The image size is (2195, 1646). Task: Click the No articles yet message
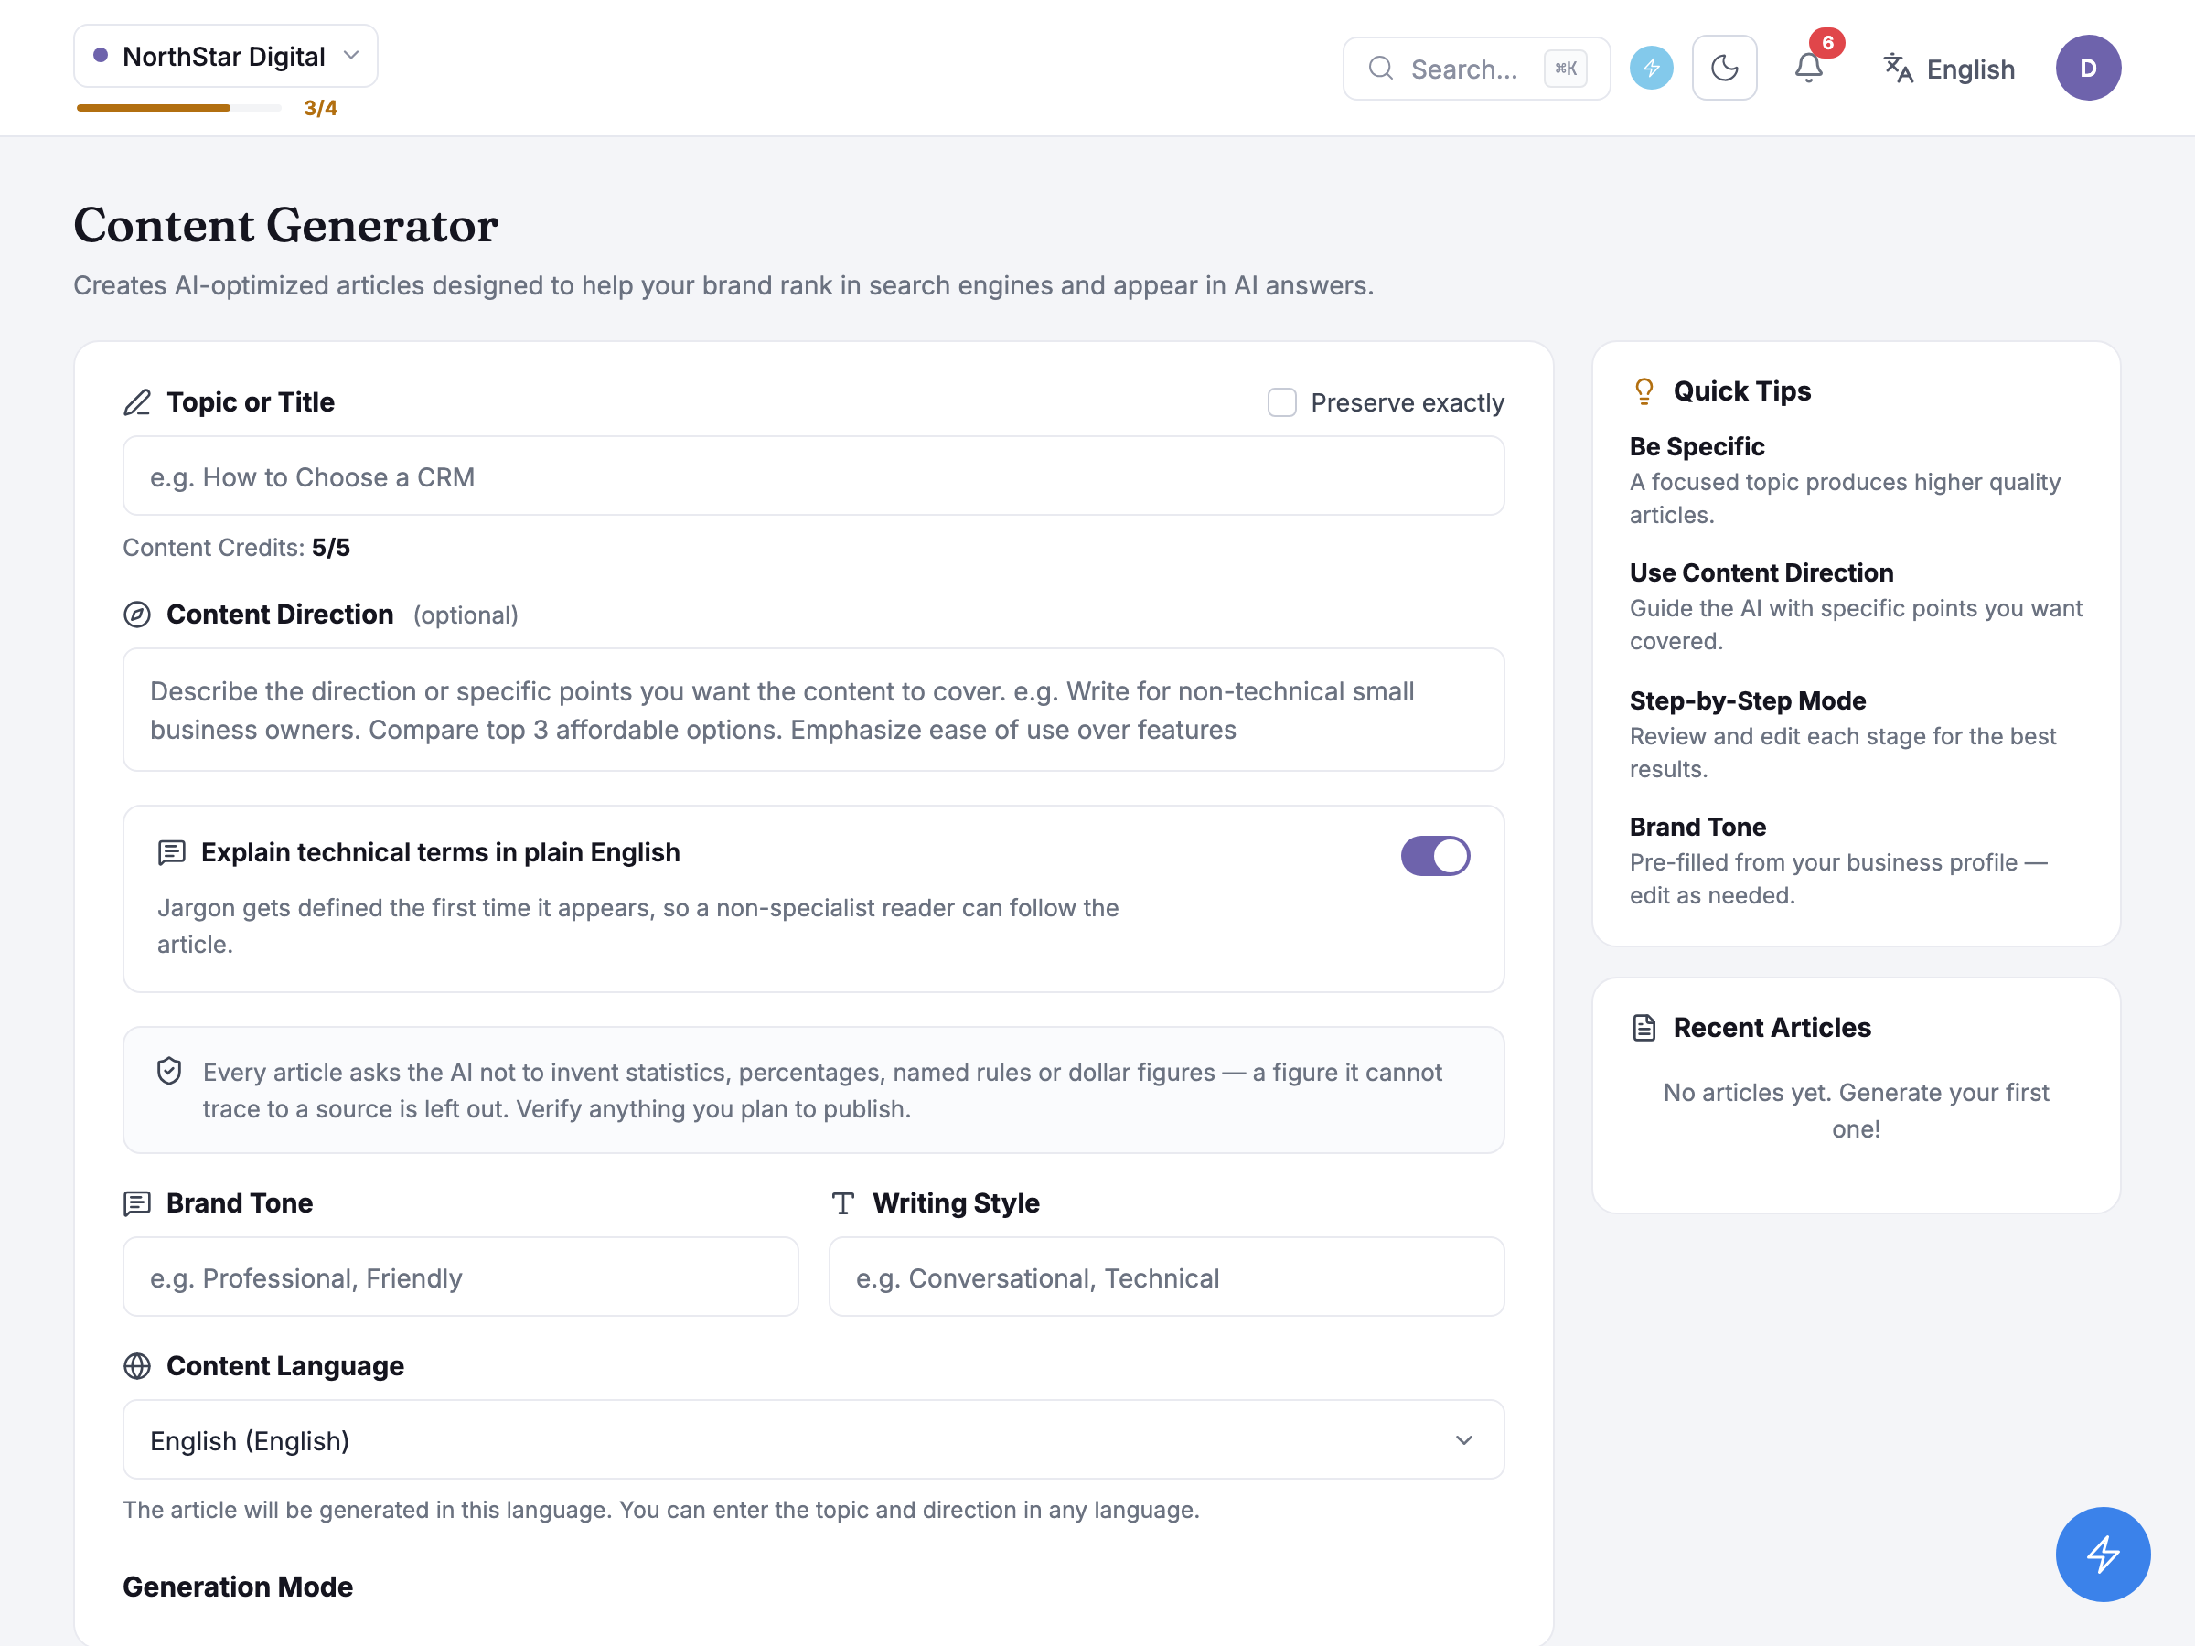point(1855,1110)
